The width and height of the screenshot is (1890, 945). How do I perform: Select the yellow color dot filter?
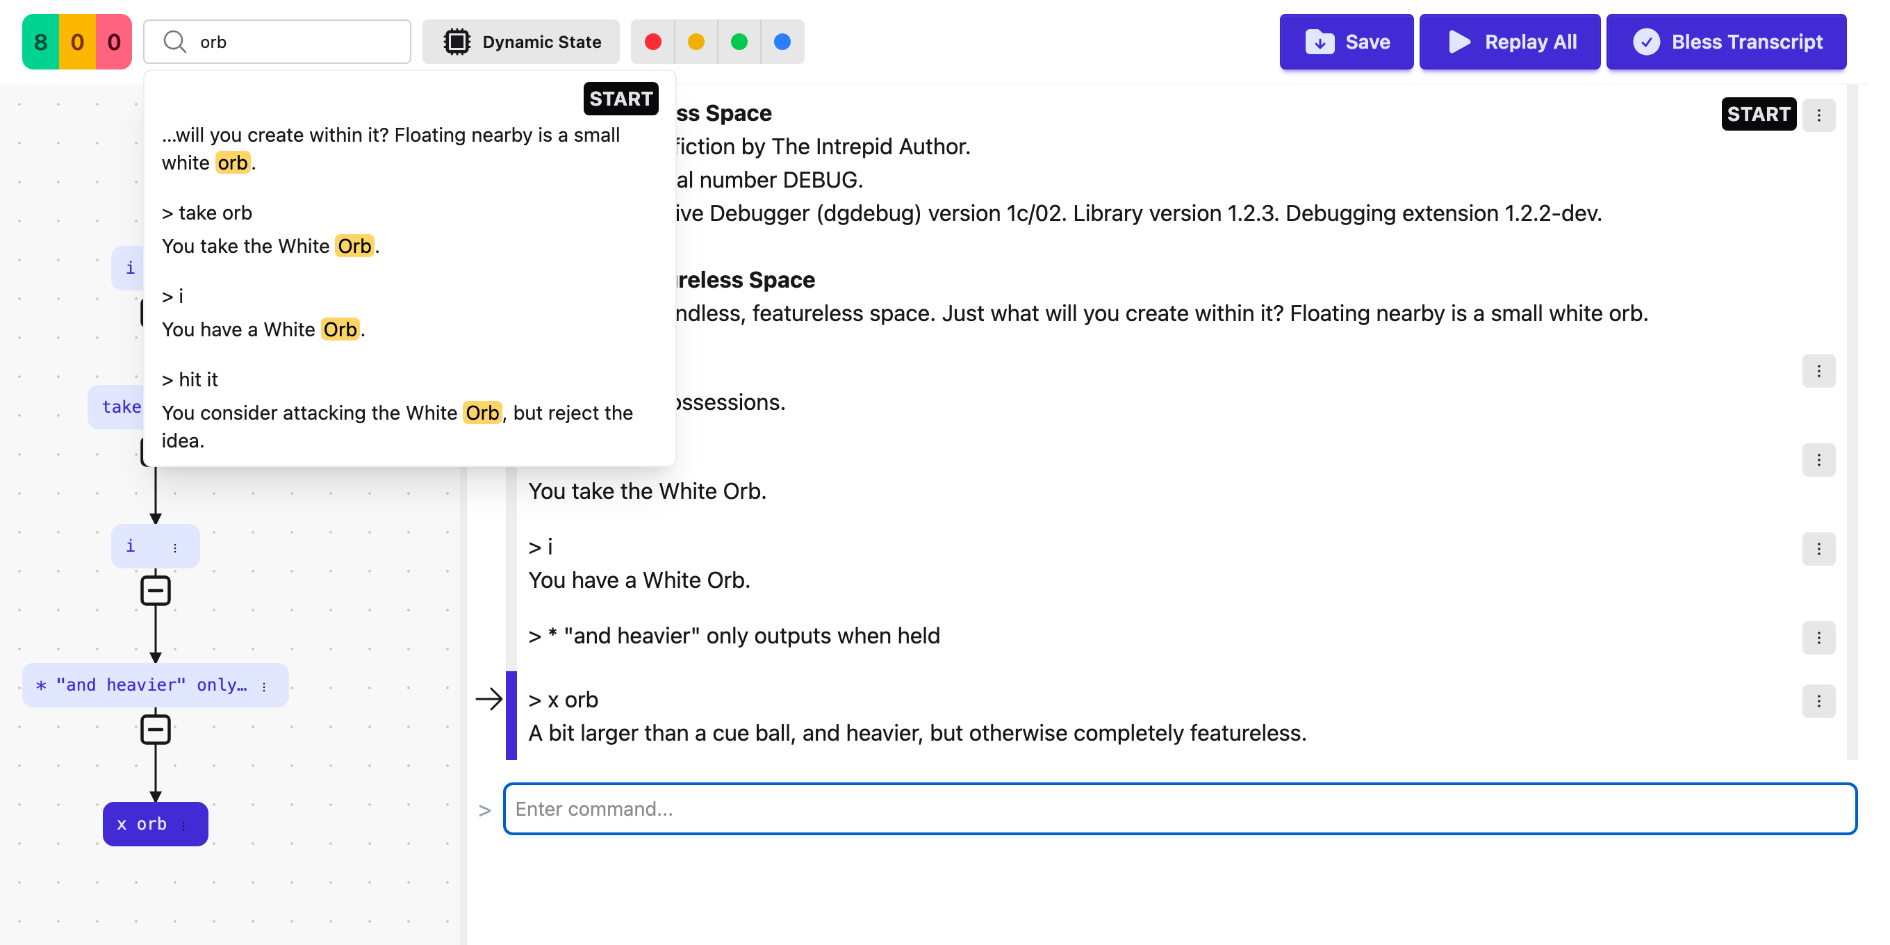click(x=696, y=42)
